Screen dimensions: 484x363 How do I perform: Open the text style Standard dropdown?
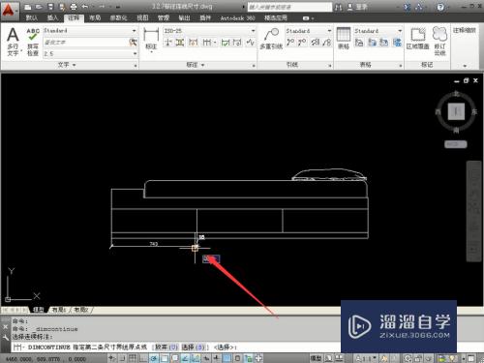click(x=134, y=31)
